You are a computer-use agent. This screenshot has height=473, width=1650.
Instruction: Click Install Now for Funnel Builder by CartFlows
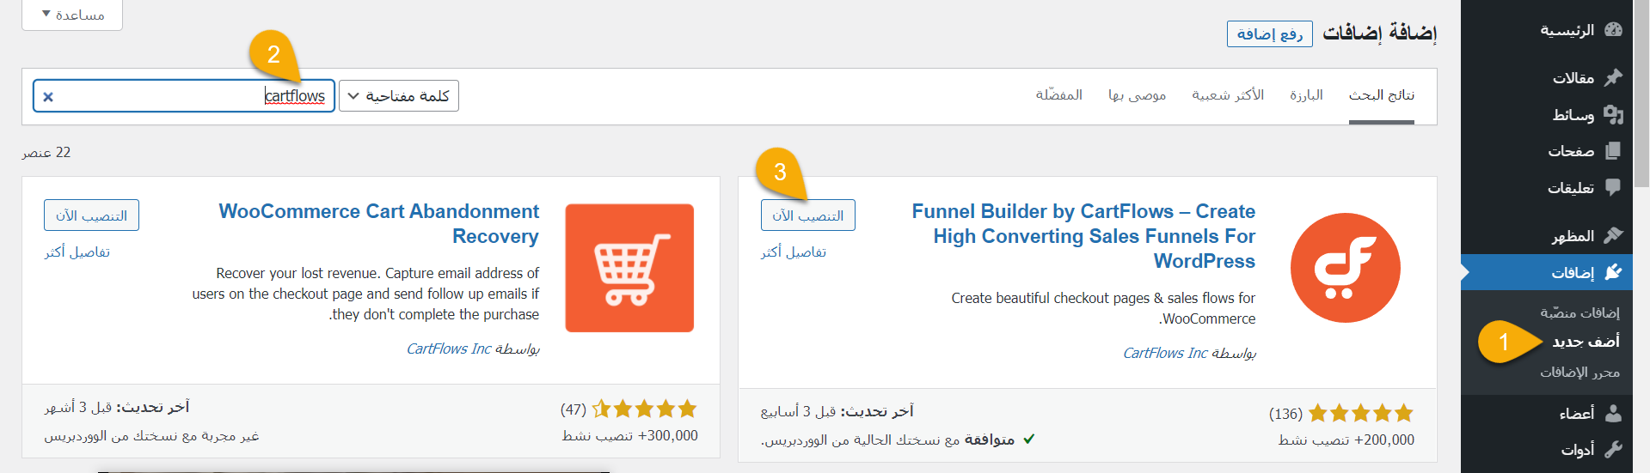pyautogui.click(x=807, y=215)
